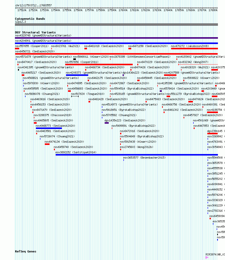Click the nsv4329748 gnomADStructuralVariants label
The height and width of the screenshot is (260, 225).
(x=43, y=35)
